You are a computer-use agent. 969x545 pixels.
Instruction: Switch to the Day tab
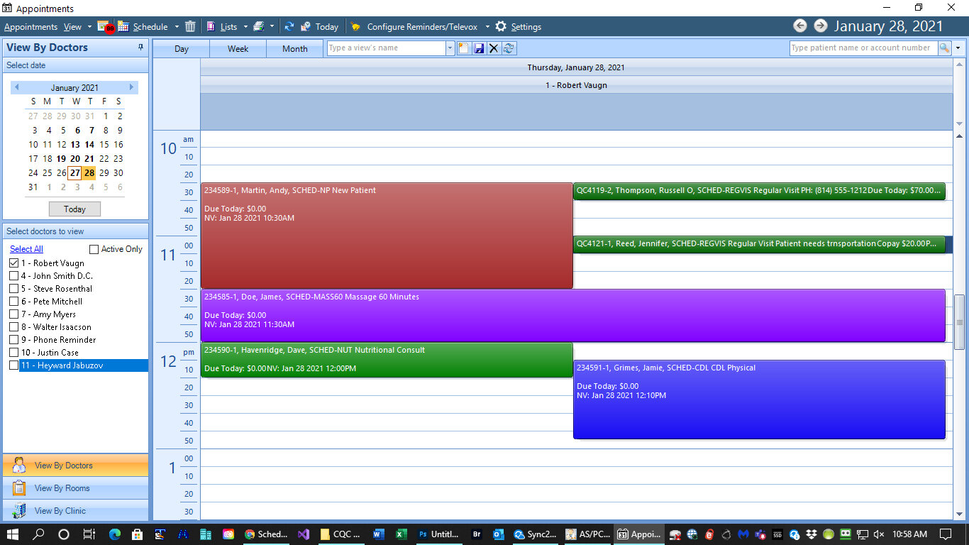(x=182, y=49)
